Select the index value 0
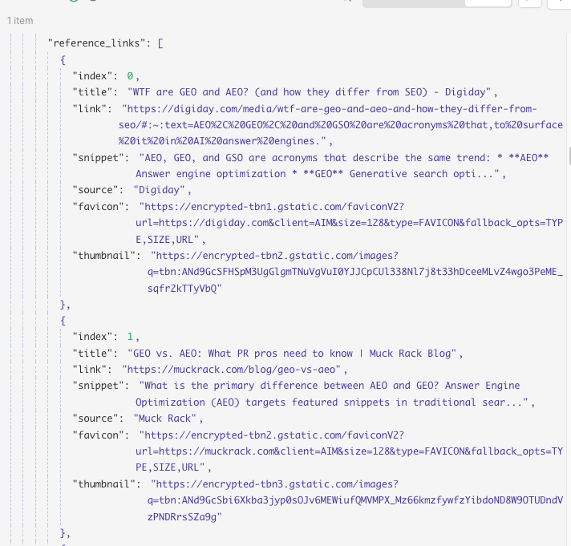571x546 pixels. point(130,75)
